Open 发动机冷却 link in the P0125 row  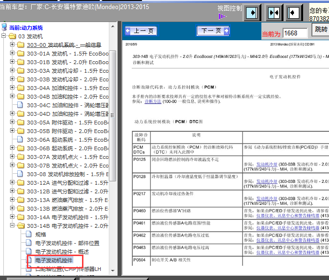[267, 164]
